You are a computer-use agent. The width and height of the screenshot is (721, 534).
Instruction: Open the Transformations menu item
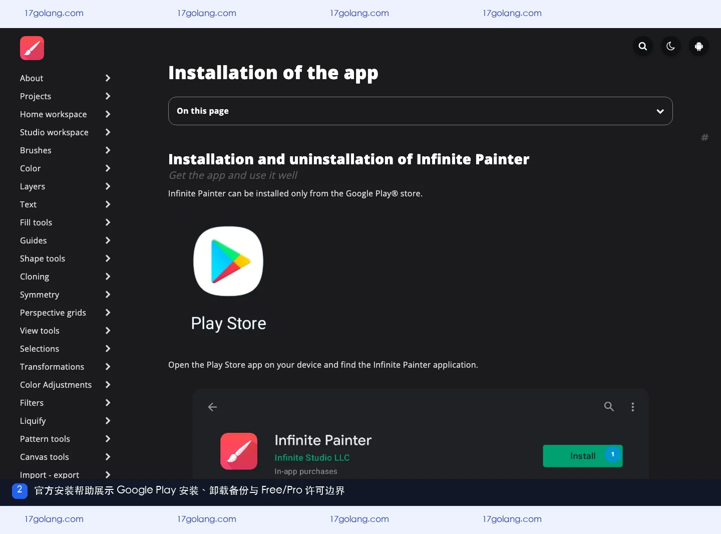(x=52, y=367)
